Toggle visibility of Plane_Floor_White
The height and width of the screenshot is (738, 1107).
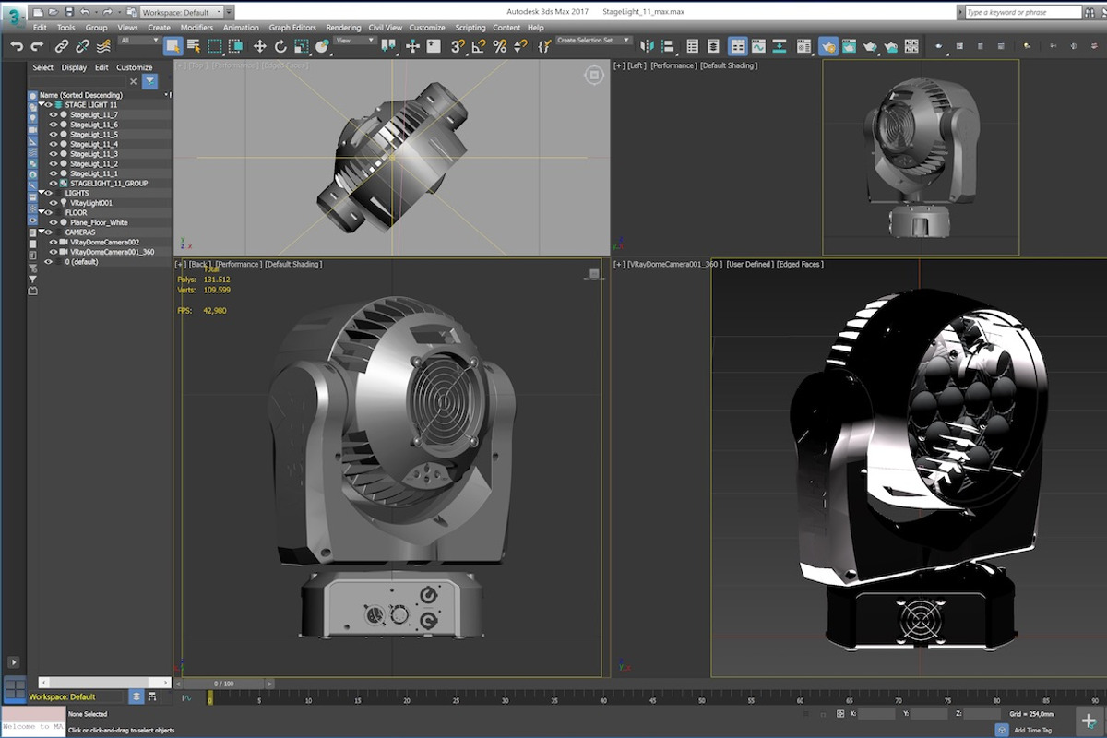53,222
